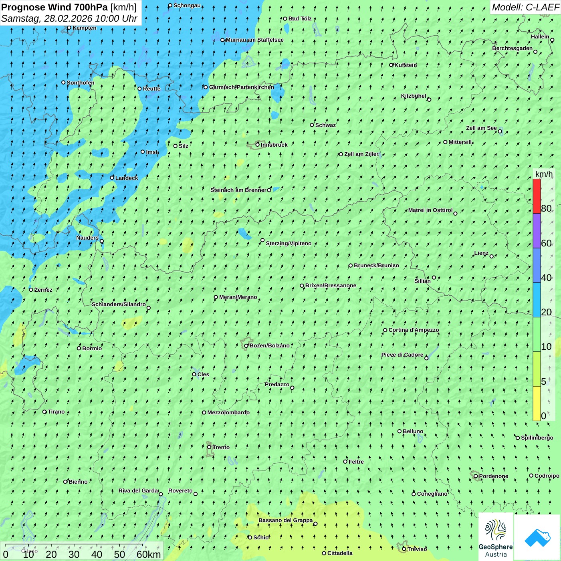
Task: Click the yellow segment of the wind legend
Action: 537,404
